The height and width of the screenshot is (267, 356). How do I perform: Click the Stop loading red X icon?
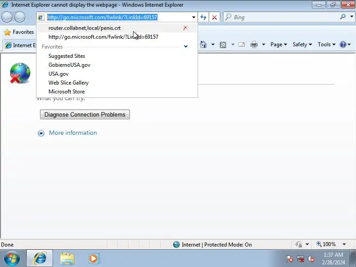pos(214,17)
